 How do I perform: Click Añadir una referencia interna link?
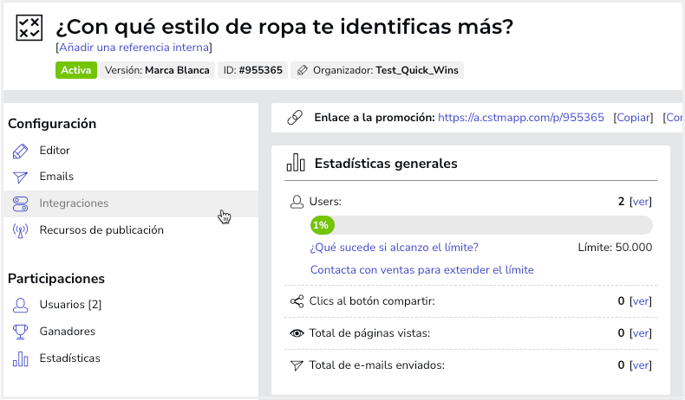coord(134,47)
